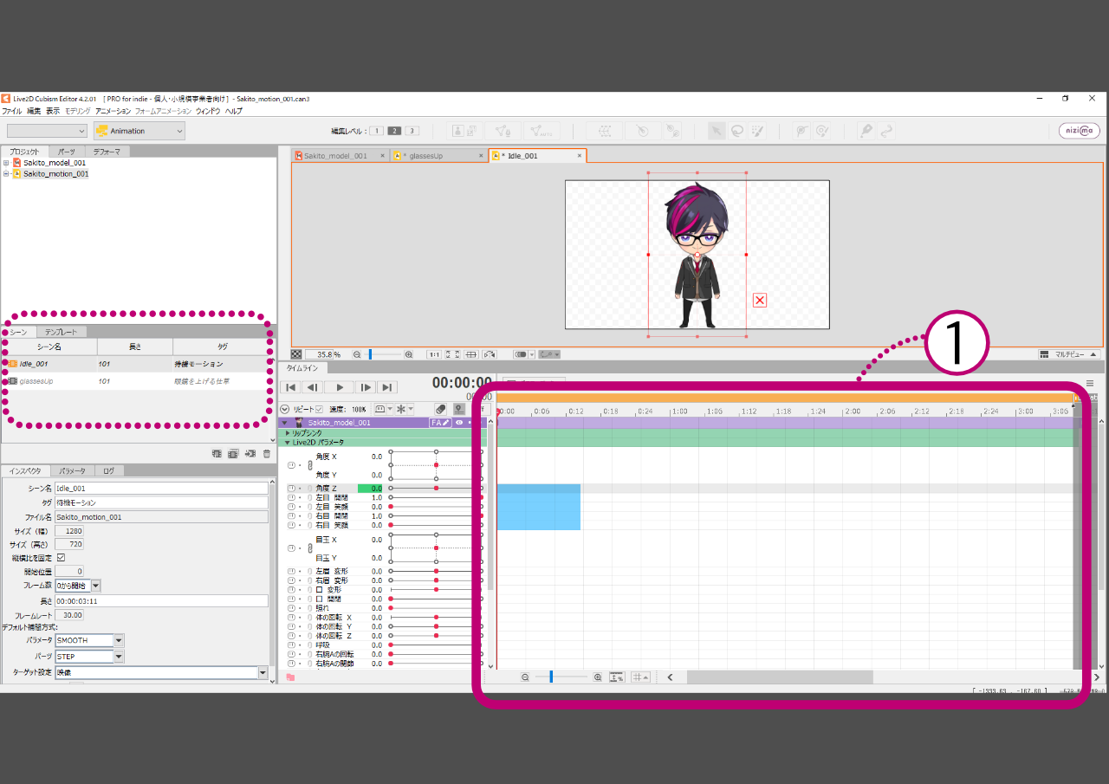Toggle eye visibility on Sakito_model_001 track

point(459,423)
